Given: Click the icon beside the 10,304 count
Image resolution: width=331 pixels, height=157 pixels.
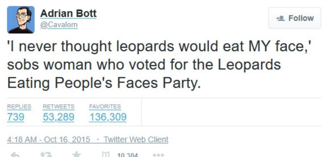Looking at the screenshot, I should click(105, 155).
